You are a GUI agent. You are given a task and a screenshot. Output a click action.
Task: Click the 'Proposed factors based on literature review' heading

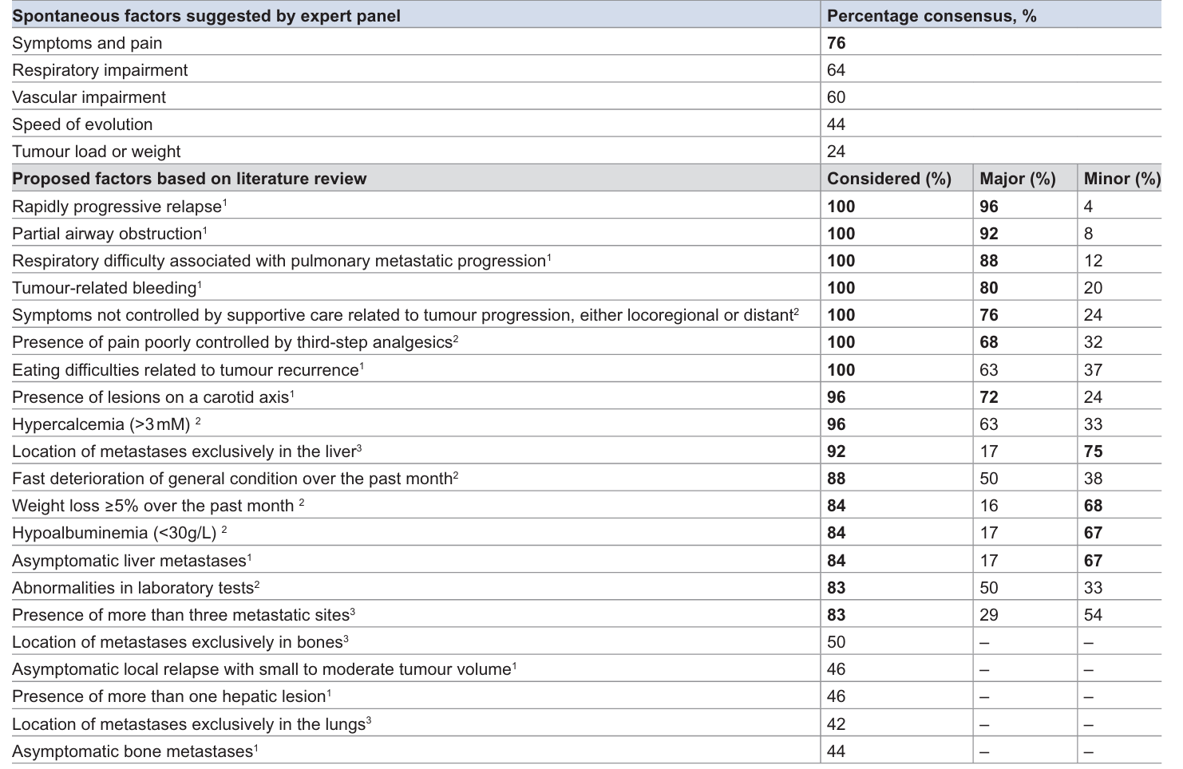point(189,179)
